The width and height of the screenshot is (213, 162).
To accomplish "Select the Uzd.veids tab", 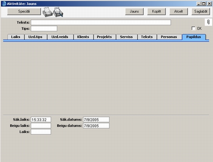I will click(60, 37).
